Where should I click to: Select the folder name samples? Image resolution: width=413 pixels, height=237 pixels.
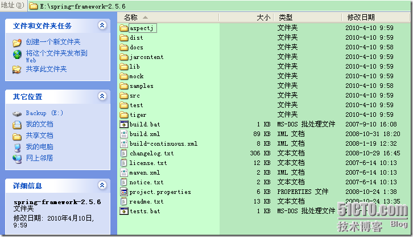(x=142, y=86)
